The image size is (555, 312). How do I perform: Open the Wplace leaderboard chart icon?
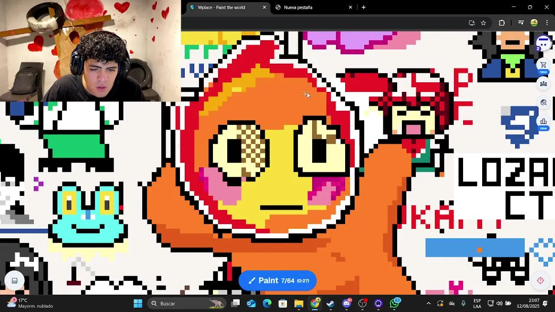[x=543, y=121]
